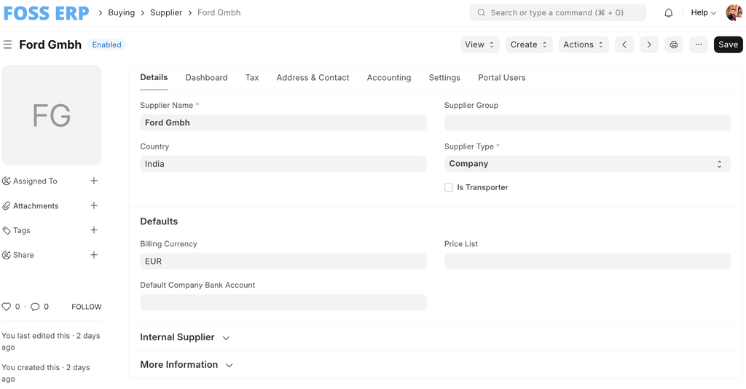
Task: Click the Enabled status badge
Action: coord(106,44)
